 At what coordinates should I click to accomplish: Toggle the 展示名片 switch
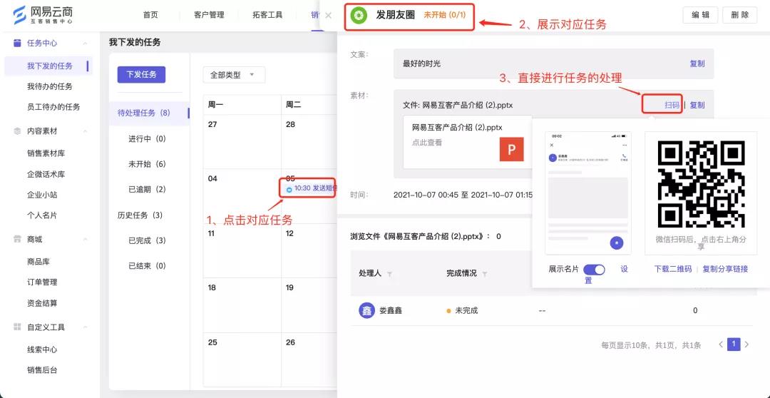coord(594,270)
